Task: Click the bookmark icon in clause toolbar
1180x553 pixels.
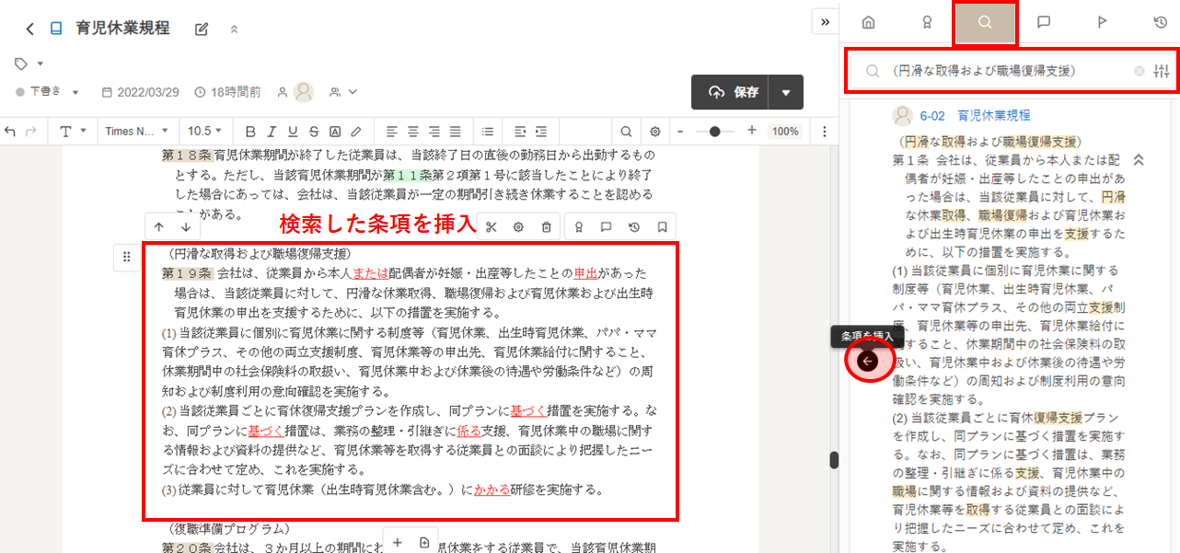Action: point(662,227)
